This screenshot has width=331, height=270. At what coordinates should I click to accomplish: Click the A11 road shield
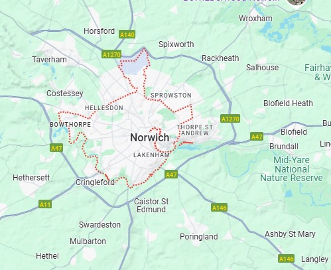coord(45,204)
